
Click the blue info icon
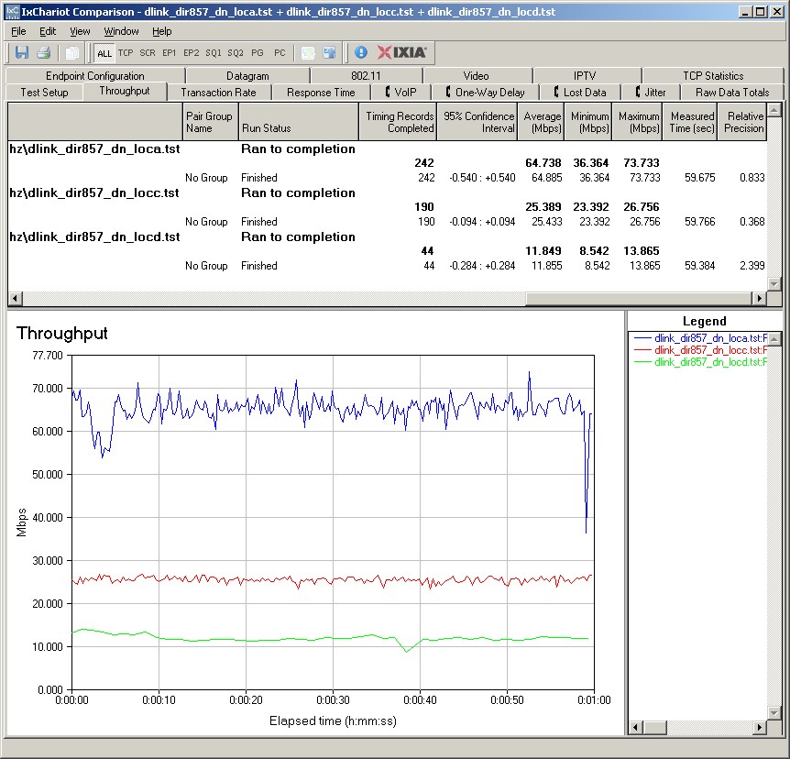[361, 52]
